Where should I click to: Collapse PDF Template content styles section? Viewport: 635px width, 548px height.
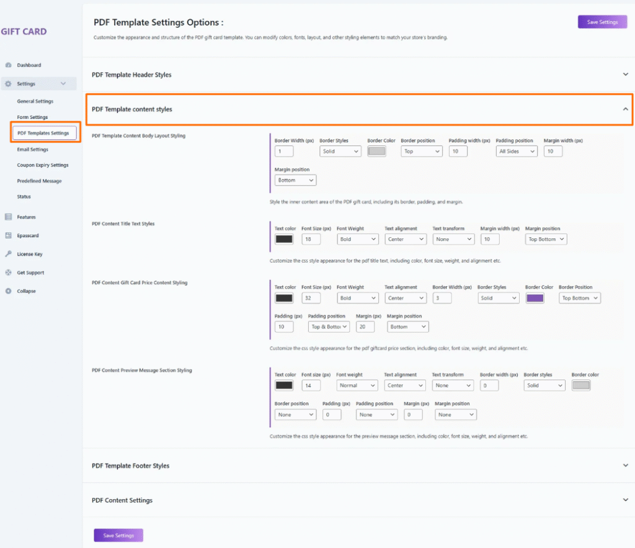click(x=625, y=109)
